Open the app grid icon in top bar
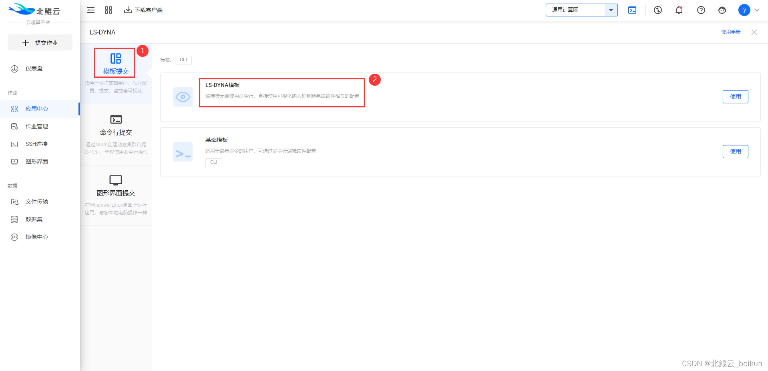Image resolution: width=768 pixels, height=371 pixels. 109,10
